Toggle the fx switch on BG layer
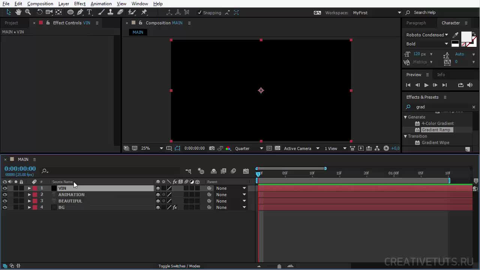The image size is (480, 270). [x=175, y=207]
